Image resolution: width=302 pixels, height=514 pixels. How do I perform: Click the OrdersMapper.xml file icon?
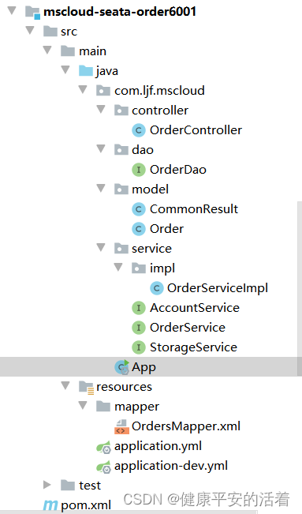[121, 426]
